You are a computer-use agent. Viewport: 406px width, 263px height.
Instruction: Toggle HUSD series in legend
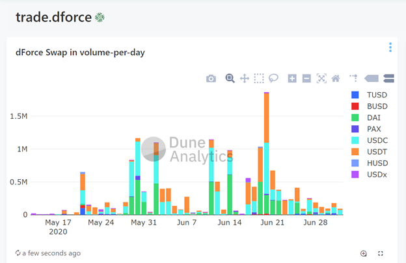[x=370, y=163]
